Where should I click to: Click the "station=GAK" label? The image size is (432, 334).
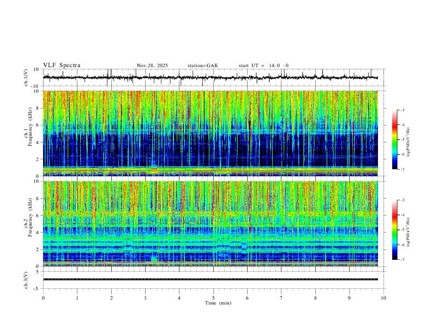point(202,65)
